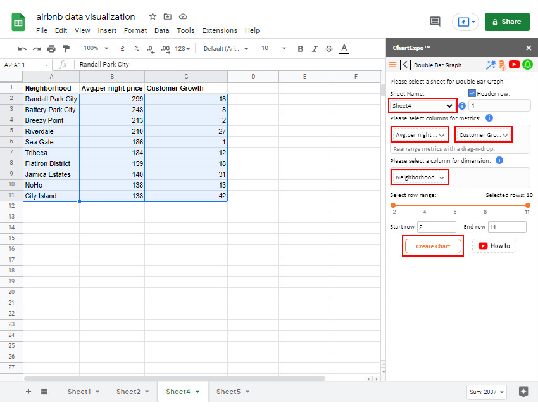Open the move to folder icon
This screenshot has width=538, height=415.
click(x=168, y=16)
